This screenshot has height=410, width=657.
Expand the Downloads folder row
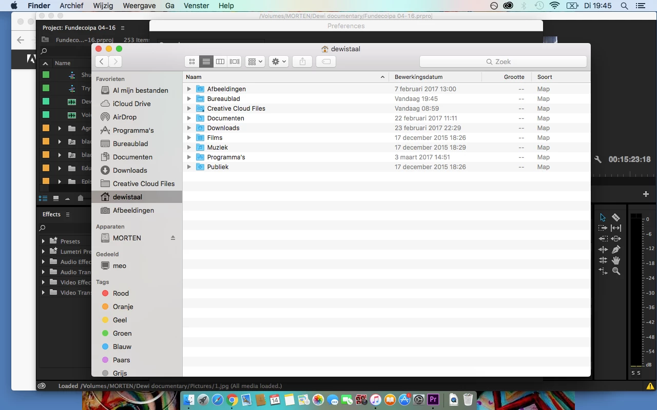point(189,128)
